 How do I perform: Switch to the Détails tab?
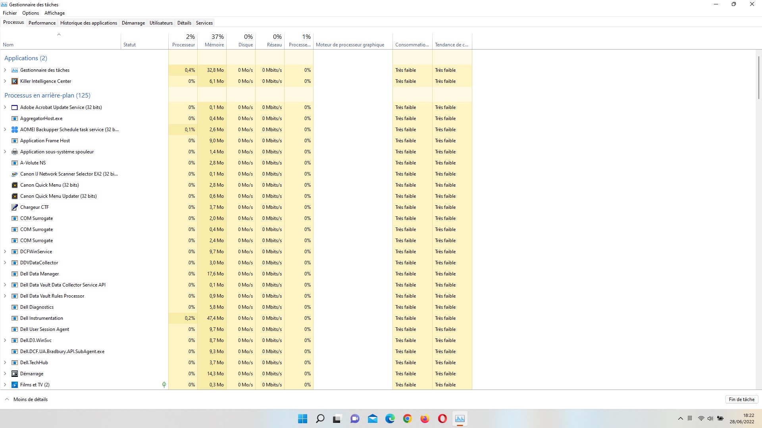point(184,23)
